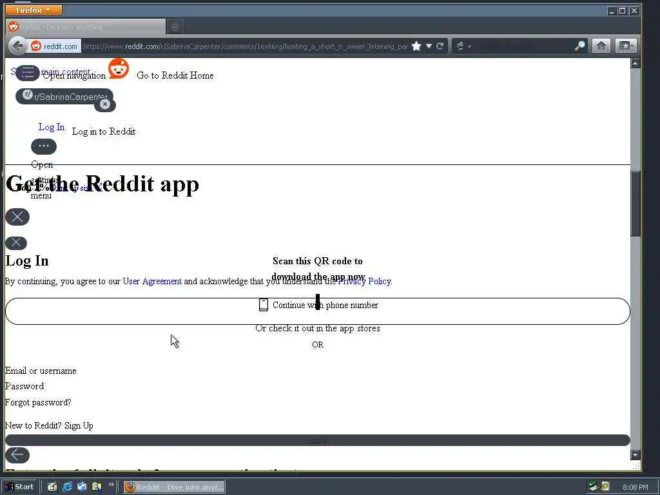Bookmark this page with the star icon
This screenshot has height=495, width=660.
tap(416, 46)
